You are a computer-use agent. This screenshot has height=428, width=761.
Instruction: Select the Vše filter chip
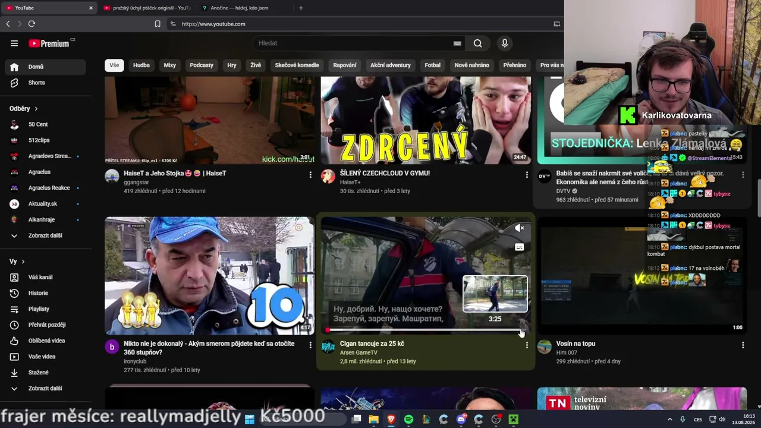[114, 65]
